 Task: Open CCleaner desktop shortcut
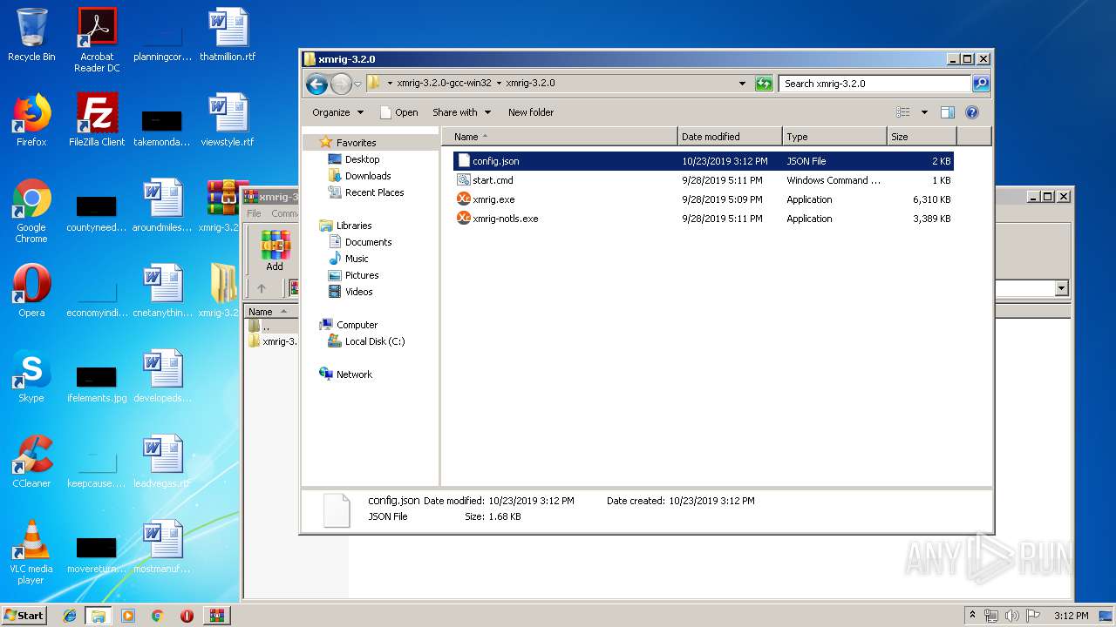click(31, 461)
